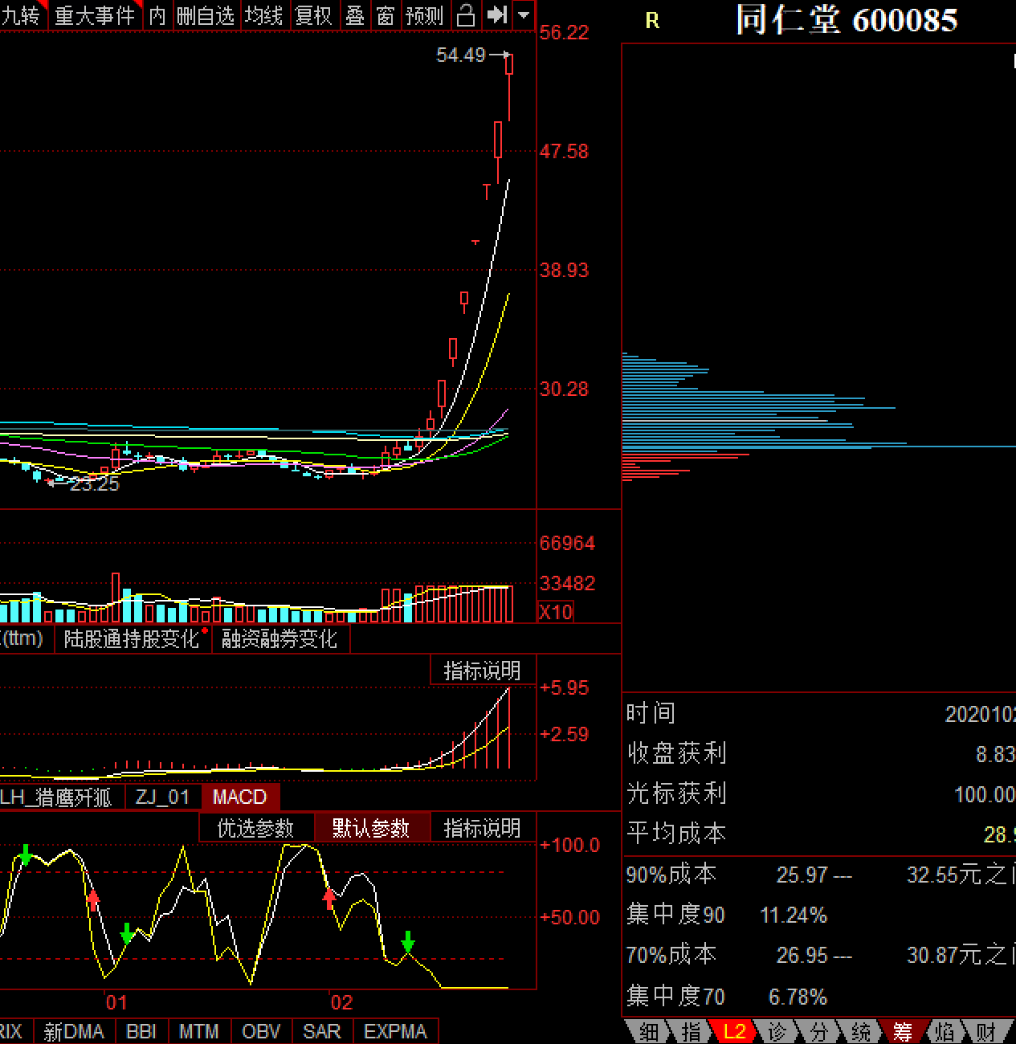Click the 54.49 high price label

click(x=461, y=55)
